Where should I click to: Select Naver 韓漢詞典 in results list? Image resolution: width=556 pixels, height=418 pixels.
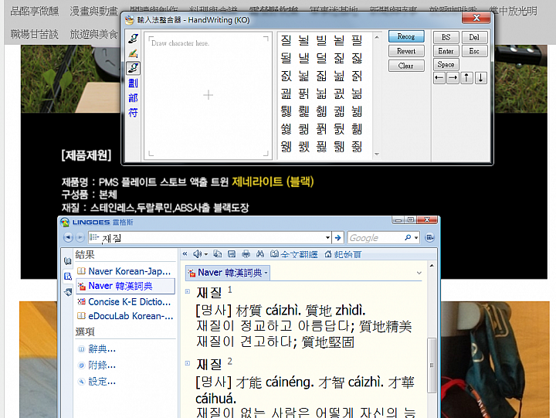coord(126,286)
